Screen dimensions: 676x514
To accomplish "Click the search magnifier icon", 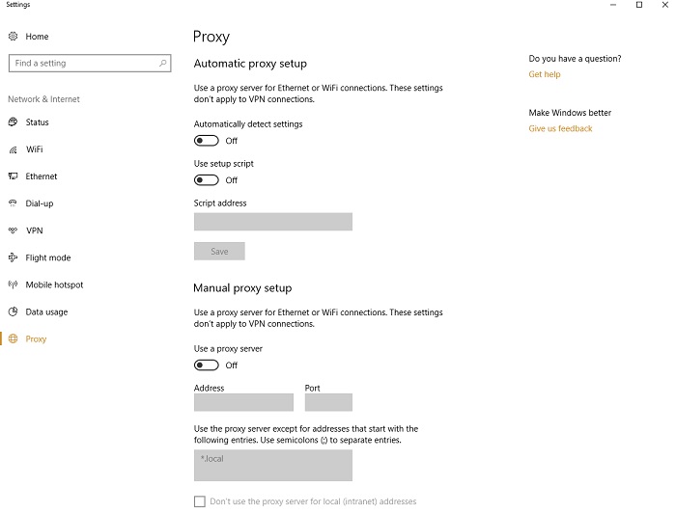I will 163,63.
